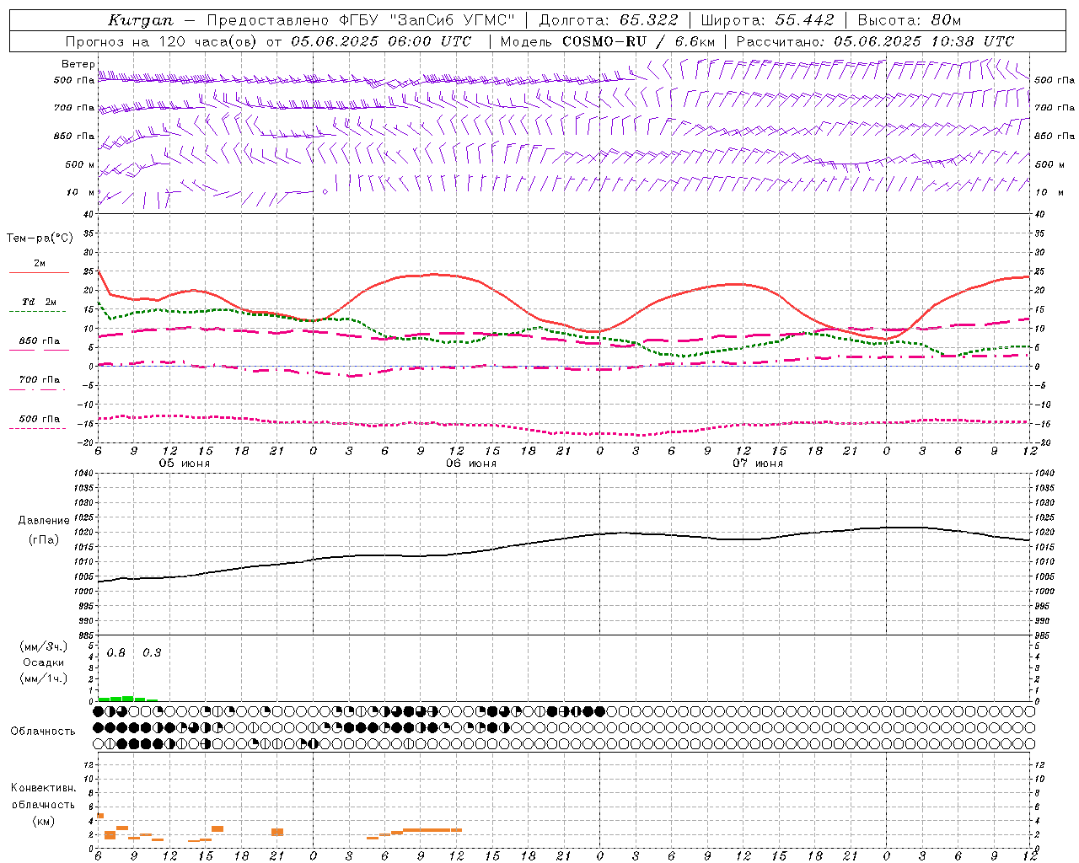Click the "0.3" precipitation amount value
The height and width of the screenshot is (863, 1079).
click(x=152, y=653)
